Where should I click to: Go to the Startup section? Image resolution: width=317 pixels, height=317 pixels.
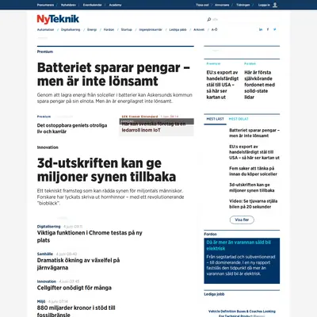coord(126,29)
